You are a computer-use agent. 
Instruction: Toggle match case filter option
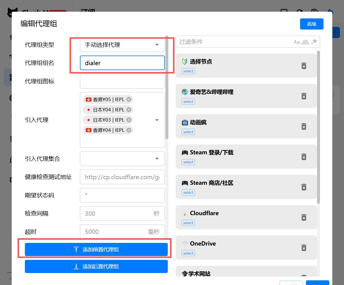pos(297,42)
